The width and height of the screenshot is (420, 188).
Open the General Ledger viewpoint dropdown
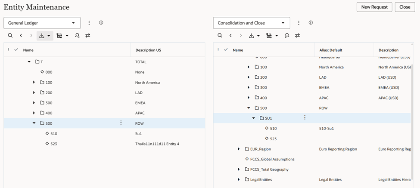click(x=42, y=23)
